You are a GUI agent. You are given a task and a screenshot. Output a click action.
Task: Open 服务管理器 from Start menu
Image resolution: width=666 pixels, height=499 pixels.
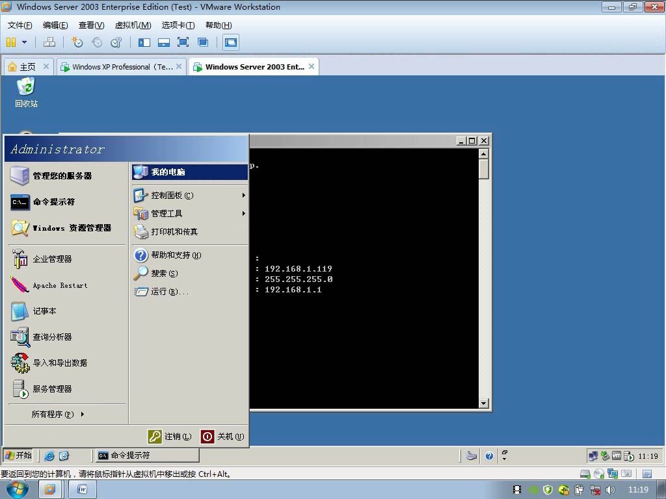pyautogui.click(x=67, y=389)
